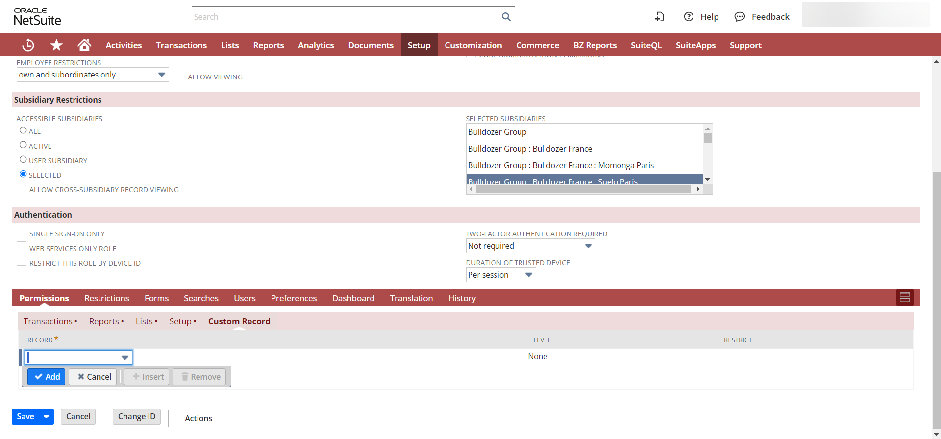941x439 pixels.
Task: Select the User Subsidiary radio button
Action: 23,159
